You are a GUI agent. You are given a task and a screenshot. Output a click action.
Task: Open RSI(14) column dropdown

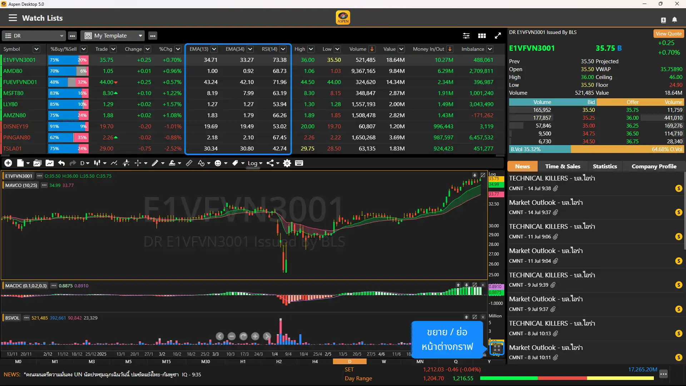tap(283, 49)
